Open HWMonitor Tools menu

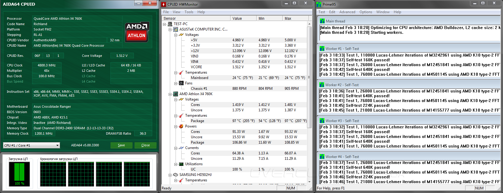(189, 12)
